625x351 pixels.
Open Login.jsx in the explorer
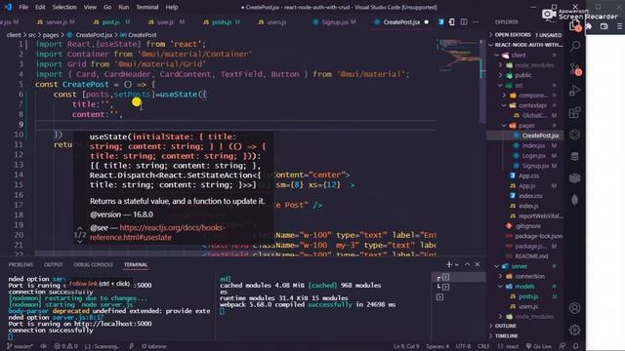click(534, 156)
